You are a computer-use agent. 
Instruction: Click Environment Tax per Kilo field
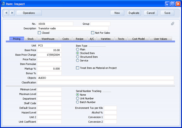(110, 108)
